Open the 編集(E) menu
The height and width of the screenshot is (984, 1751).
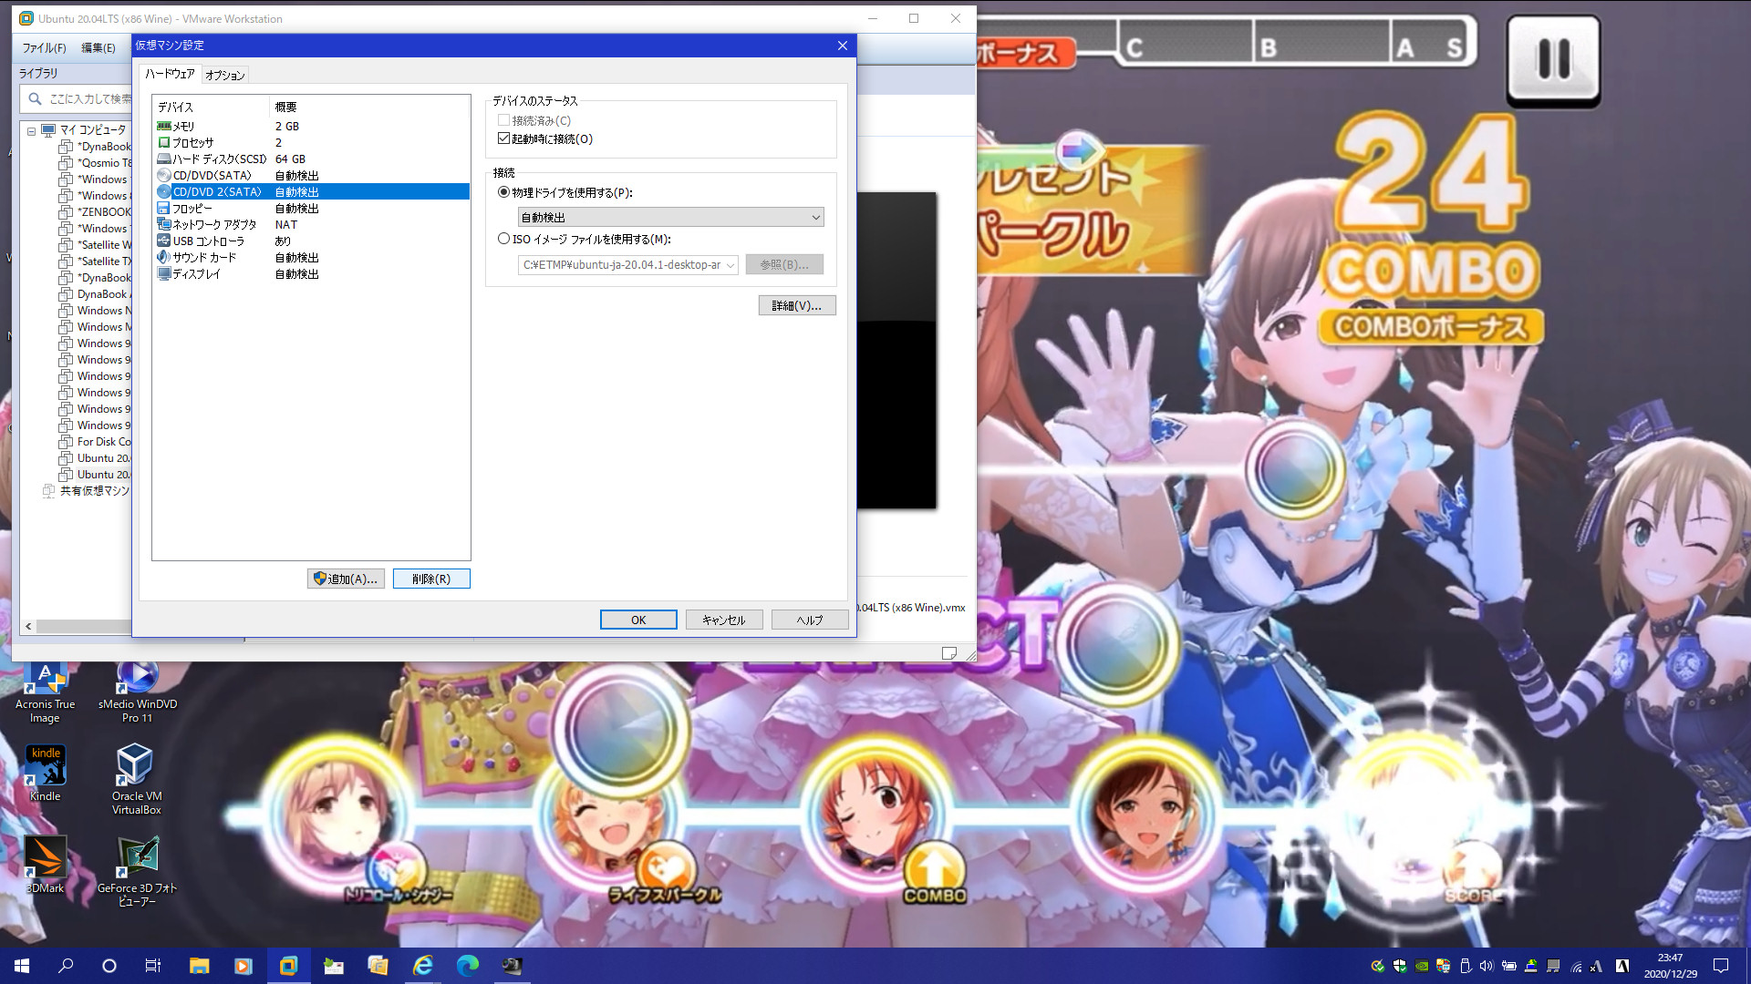point(98,47)
